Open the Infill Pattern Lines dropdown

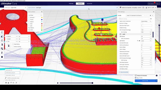[146, 41]
